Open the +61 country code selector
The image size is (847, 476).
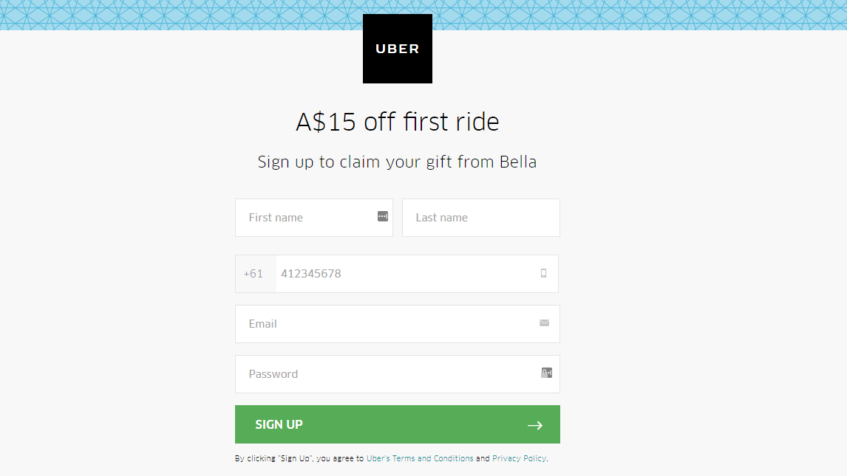click(254, 273)
